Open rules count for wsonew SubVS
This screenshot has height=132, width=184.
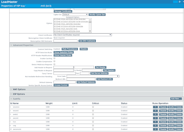point(155,107)
